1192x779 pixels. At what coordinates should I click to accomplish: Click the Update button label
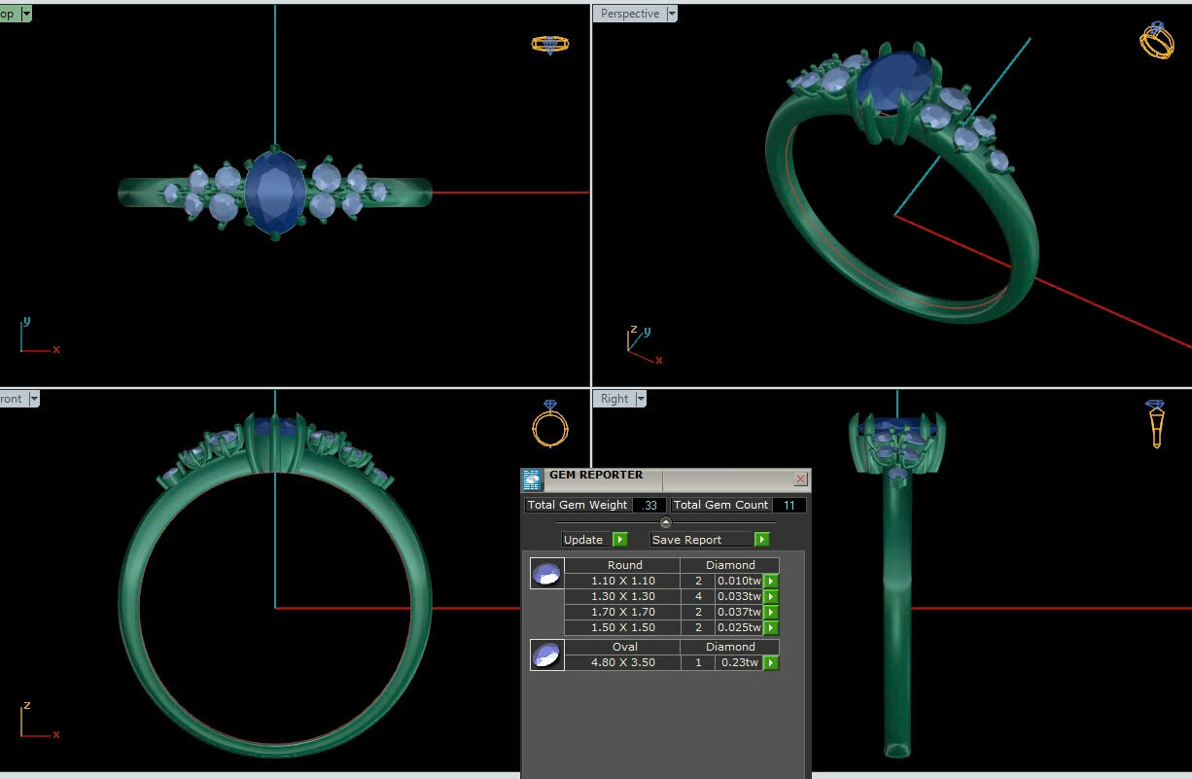(584, 540)
